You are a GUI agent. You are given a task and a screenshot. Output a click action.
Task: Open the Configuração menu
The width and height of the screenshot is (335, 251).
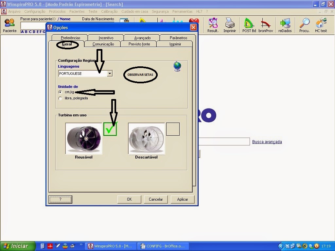[x=35, y=11]
